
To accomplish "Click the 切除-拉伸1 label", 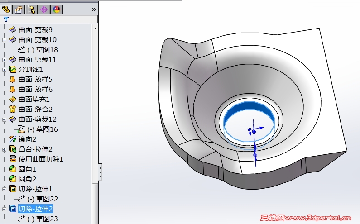I will click(x=36, y=189).
